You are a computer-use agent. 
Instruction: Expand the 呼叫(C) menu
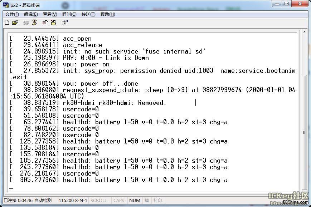[x=69, y=14]
